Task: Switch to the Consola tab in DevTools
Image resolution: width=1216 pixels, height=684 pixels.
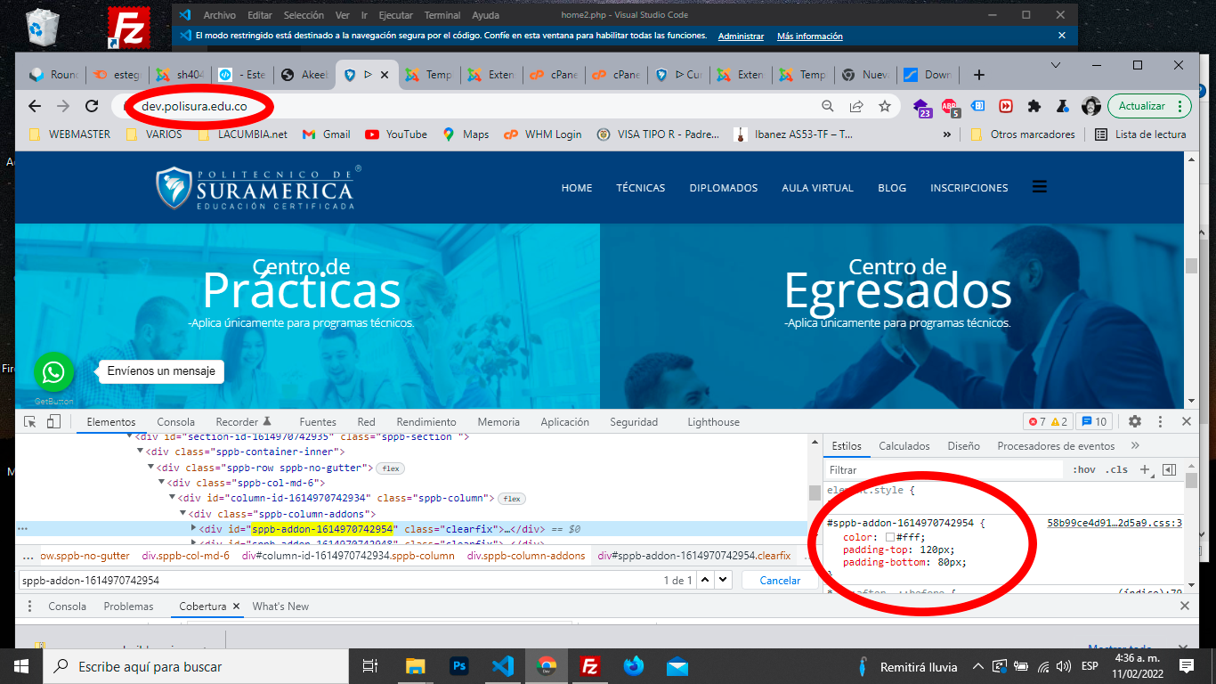Action: (175, 422)
